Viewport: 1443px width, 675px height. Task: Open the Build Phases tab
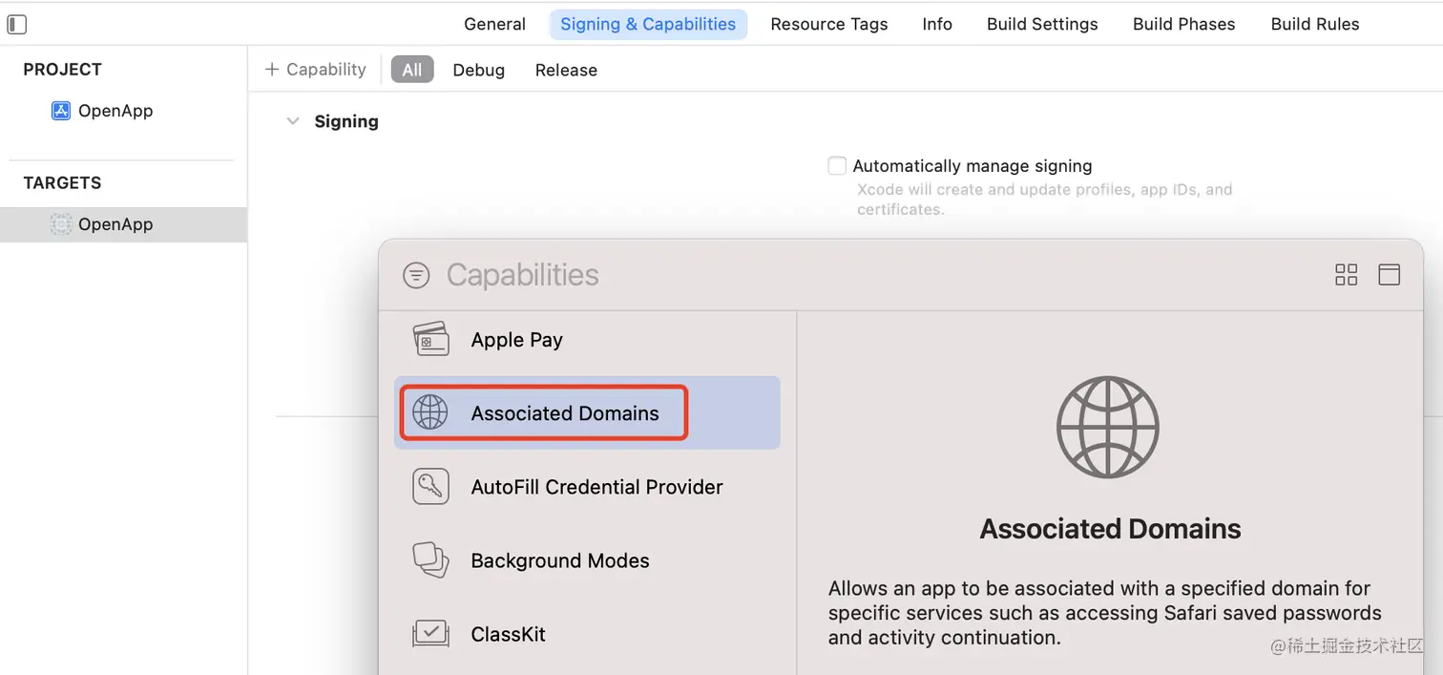(x=1183, y=25)
